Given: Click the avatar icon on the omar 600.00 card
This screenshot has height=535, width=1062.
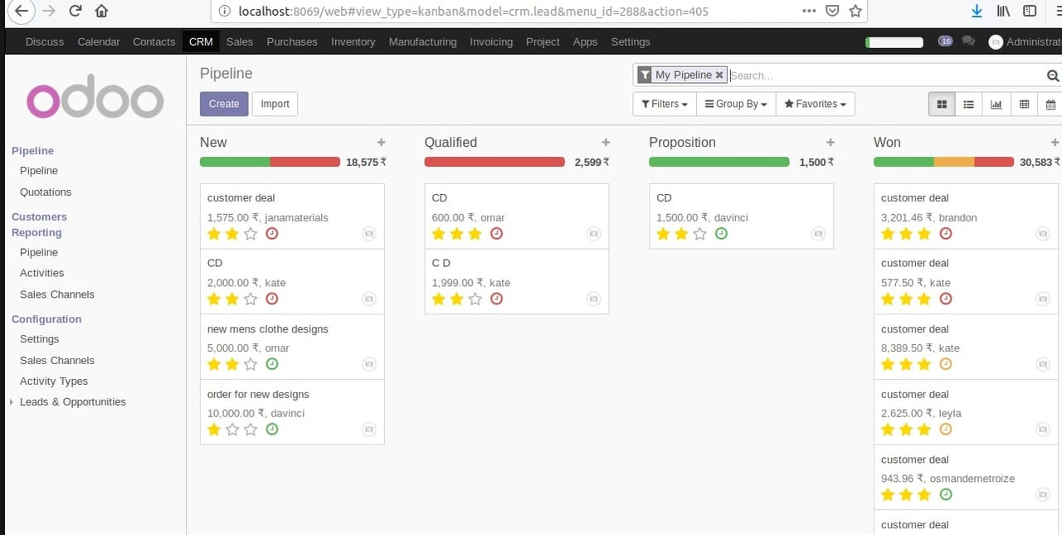Looking at the screenshot, I should (593, 234).
